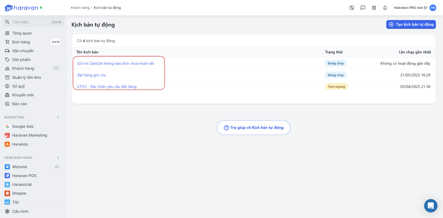Screen dimensions: 443x218
Task: Open the chat support bubble
Action: click(431, 206)
